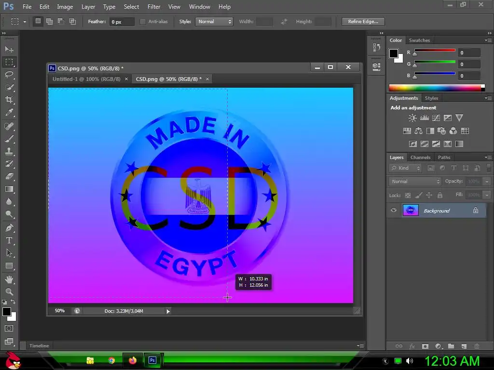Add a Brightness/Contrast adjustment

pyautogui.click(x=412, y=118)
